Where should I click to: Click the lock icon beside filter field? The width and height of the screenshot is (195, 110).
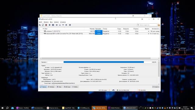click(159, 25)
